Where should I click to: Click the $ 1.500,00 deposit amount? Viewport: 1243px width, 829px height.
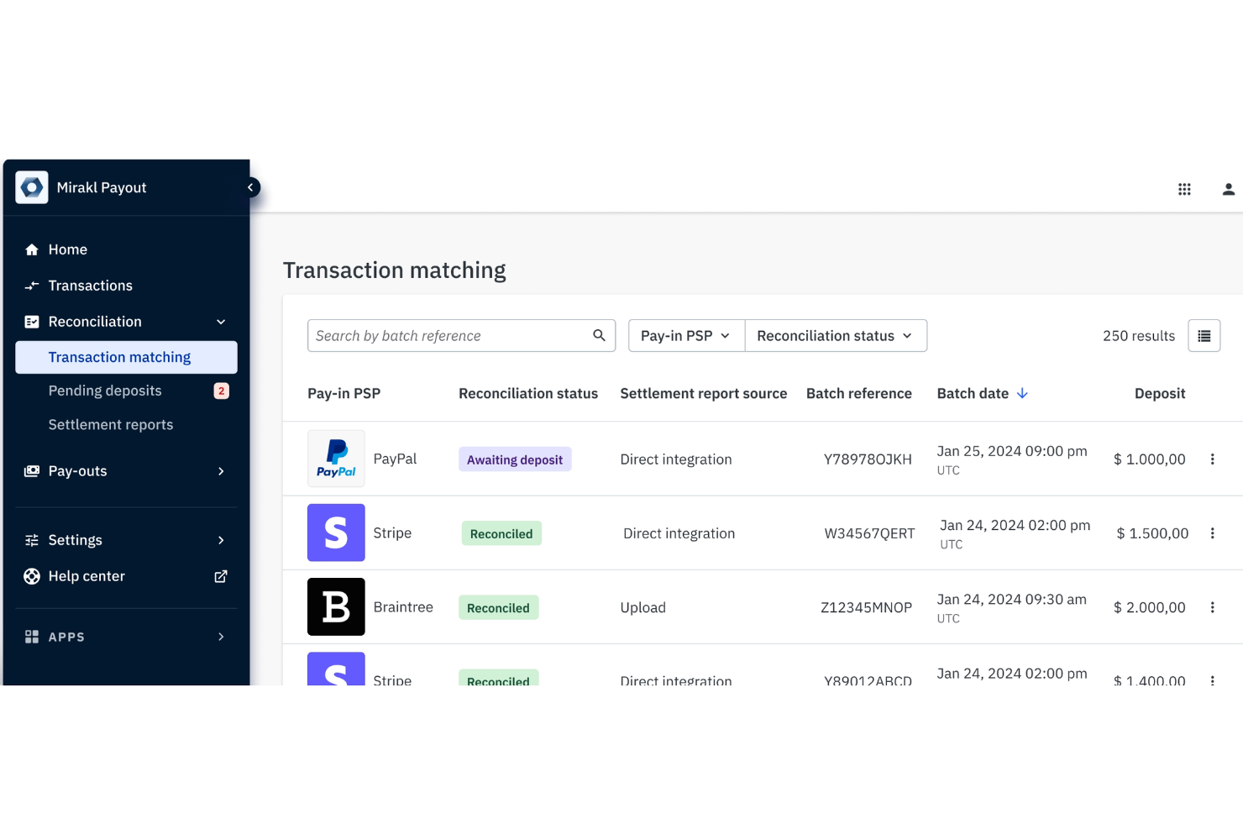point(1152,533)
